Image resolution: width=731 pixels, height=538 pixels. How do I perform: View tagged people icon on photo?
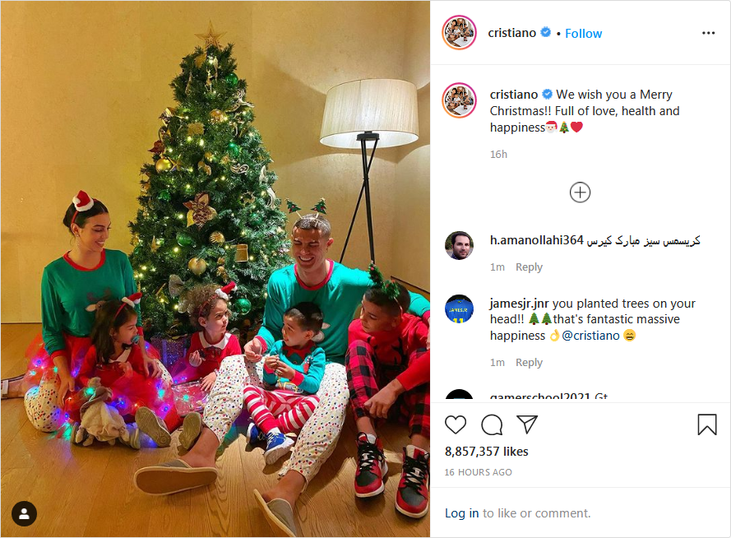click(x=24, y=514)
